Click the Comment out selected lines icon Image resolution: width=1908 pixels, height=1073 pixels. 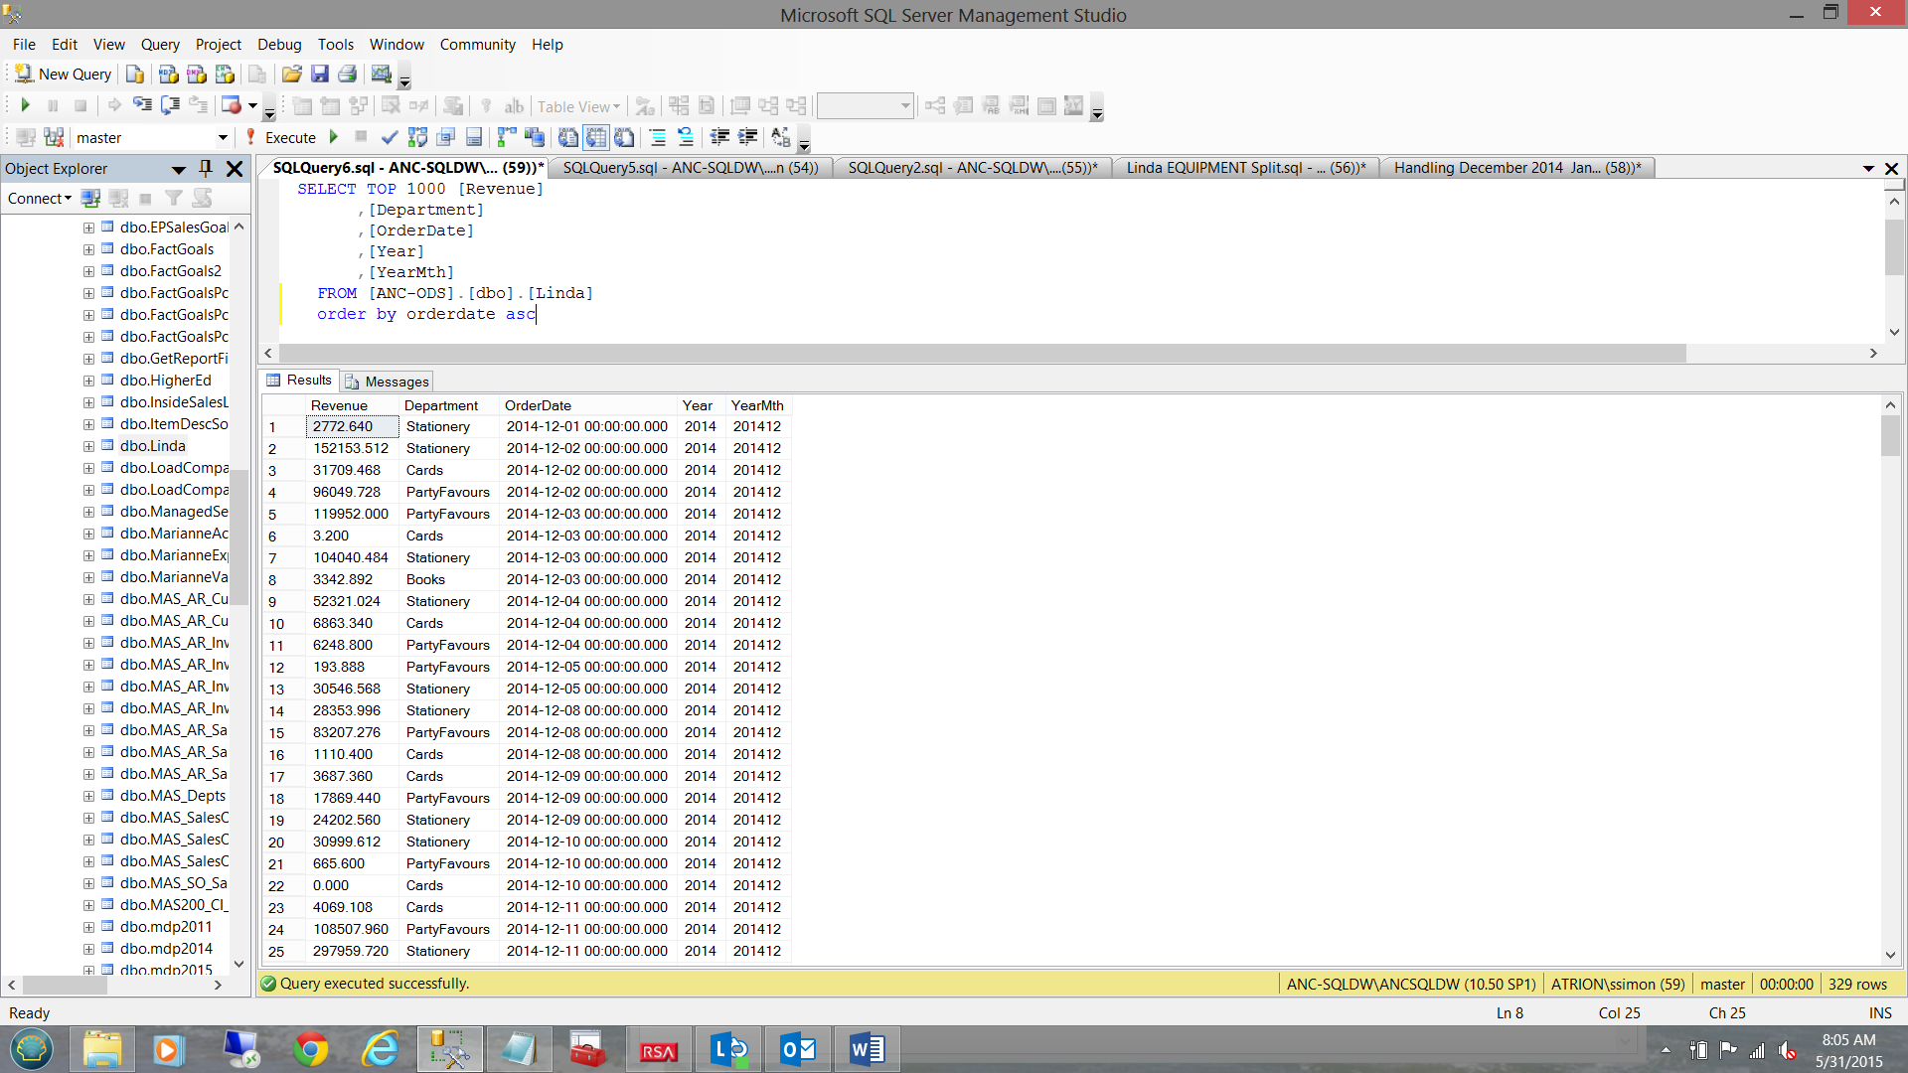coord(657,137)
